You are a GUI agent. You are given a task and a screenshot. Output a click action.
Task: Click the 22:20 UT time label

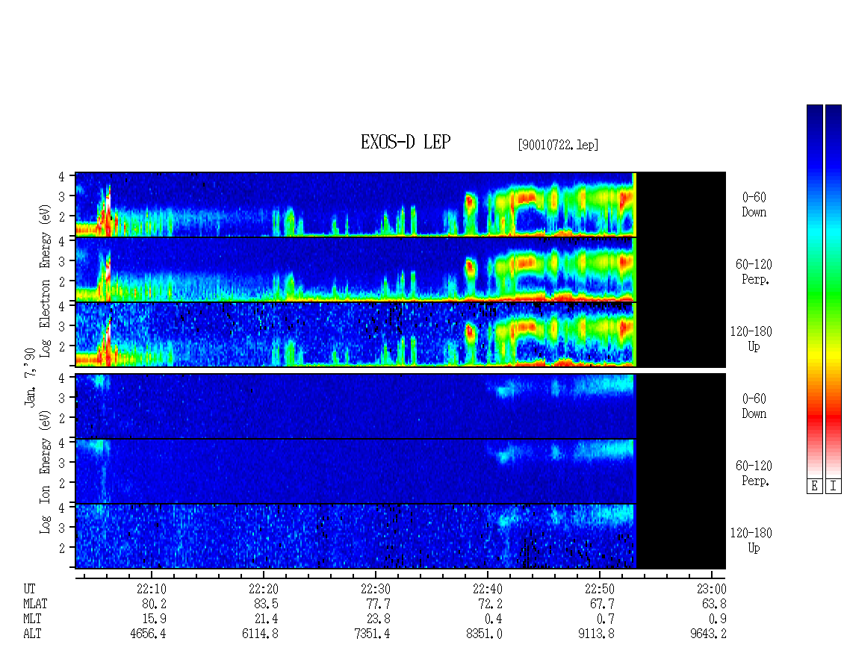(x=263, y=589)
